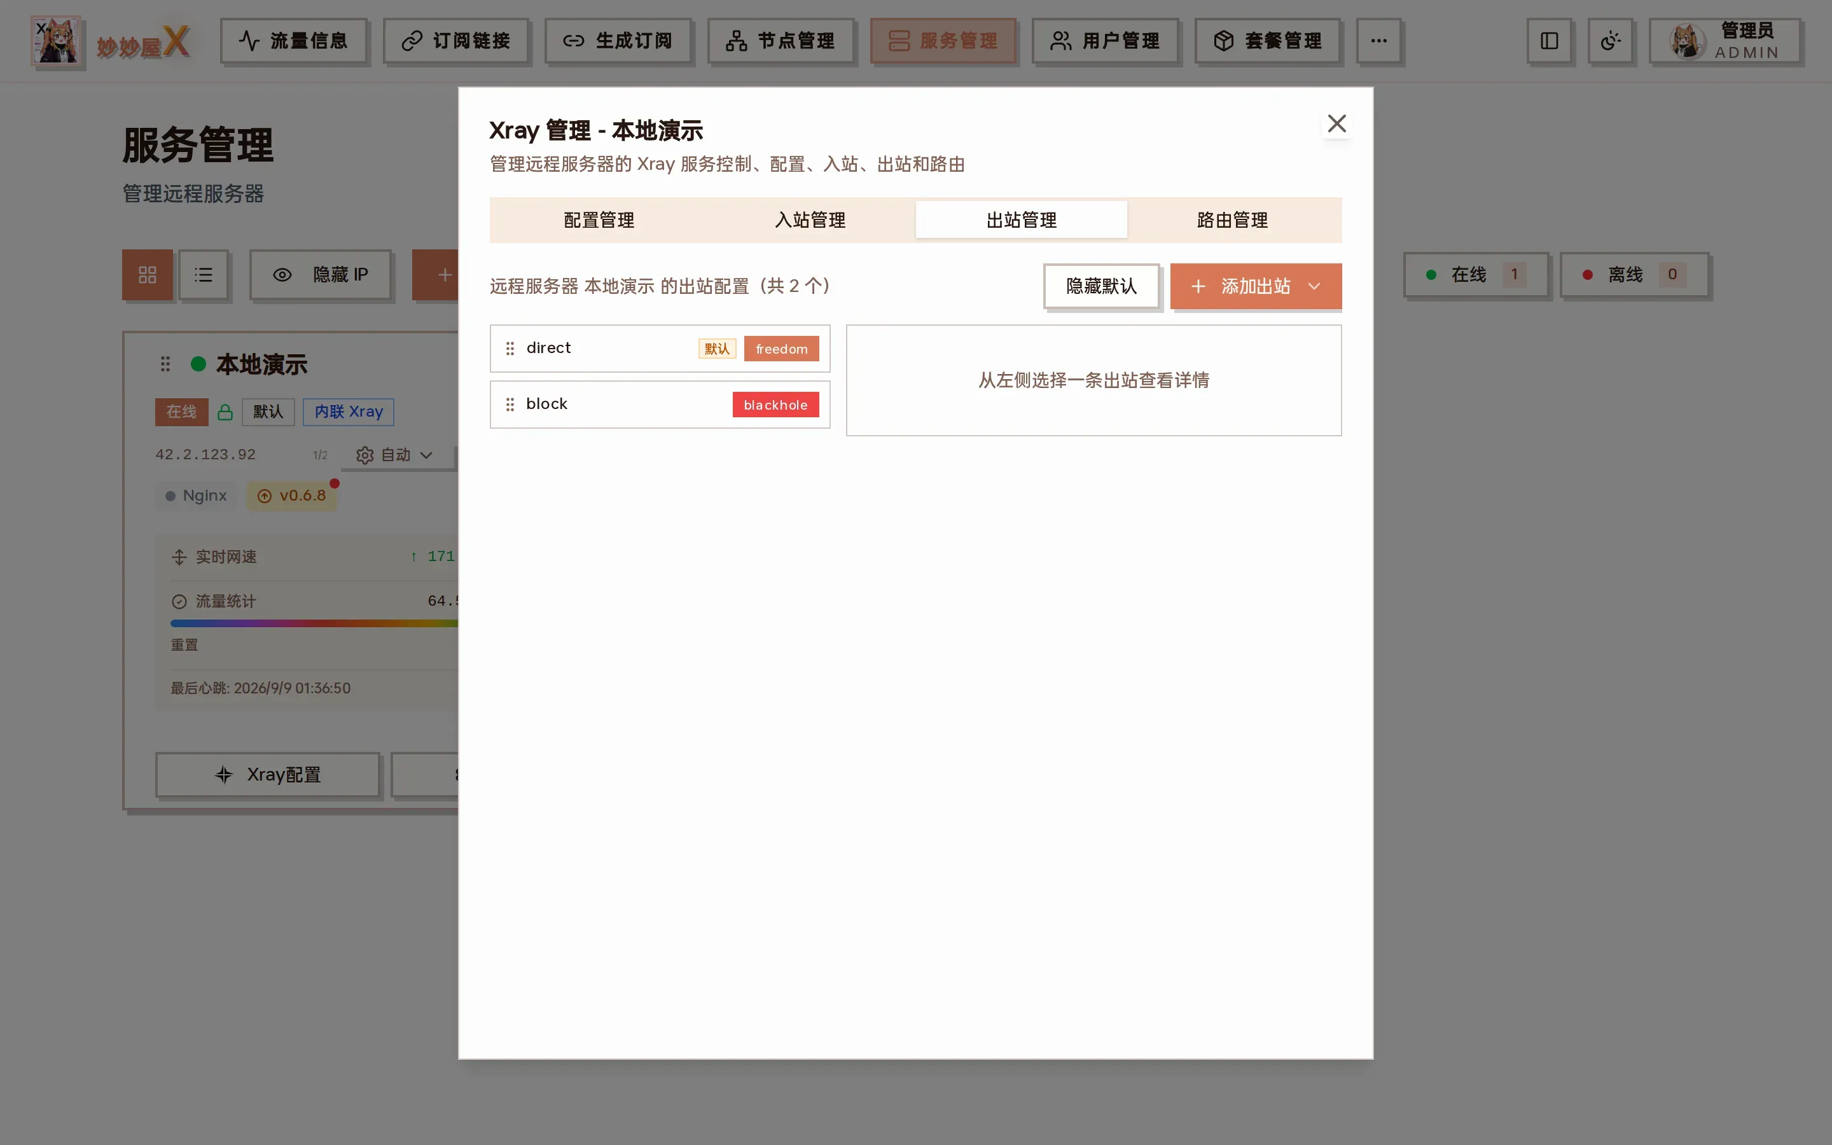Open 套餐管理 navigation item
The height and width of the screenshot is (1145, 1832).
point(1267,41)
